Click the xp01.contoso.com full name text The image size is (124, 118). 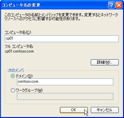[x=19, y=52]
